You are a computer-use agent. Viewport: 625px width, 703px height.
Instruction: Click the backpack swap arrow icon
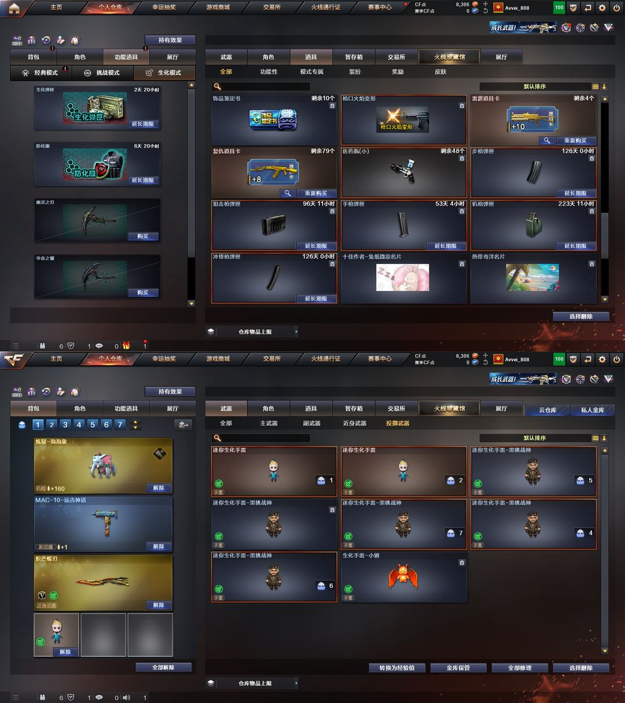tap(183, 425)
